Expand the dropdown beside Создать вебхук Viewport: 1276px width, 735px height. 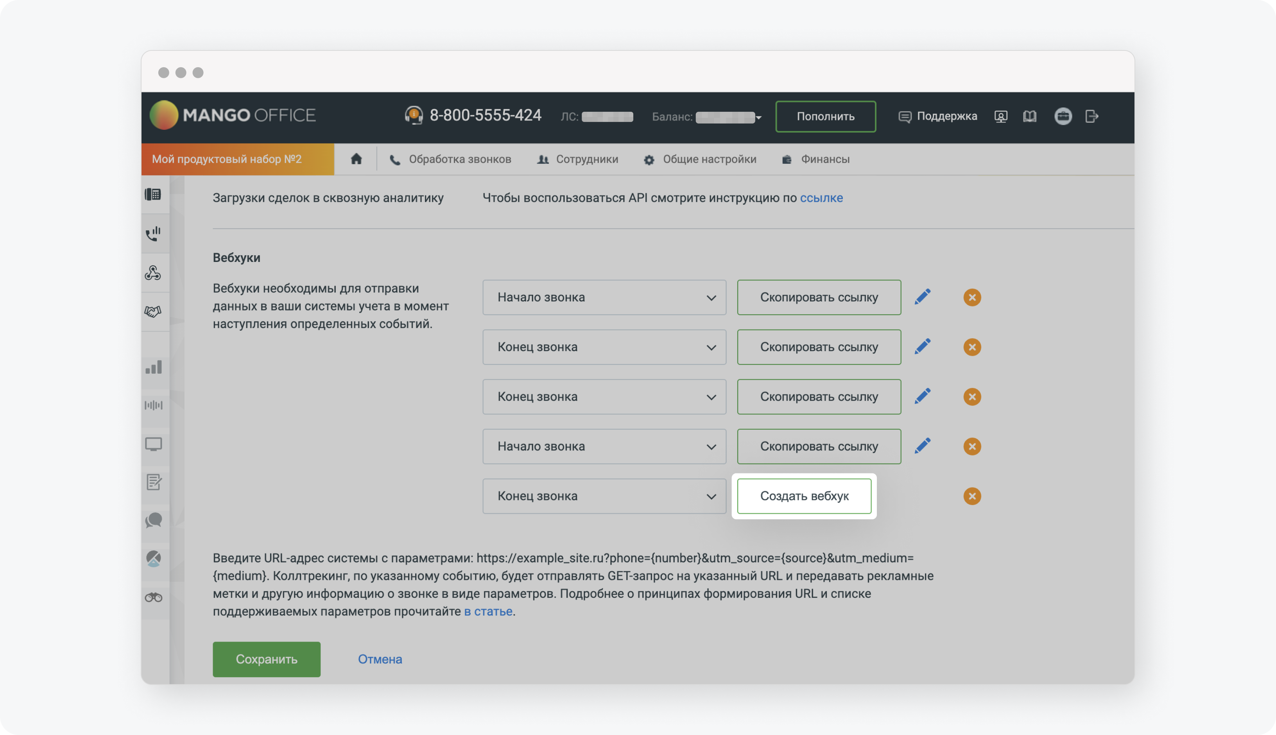604,496
